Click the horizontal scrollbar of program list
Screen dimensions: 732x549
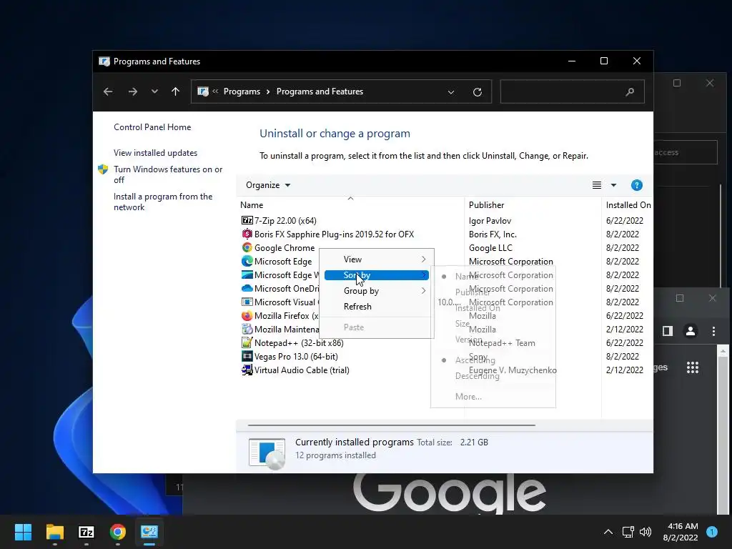pyautogui.click(x=391, y=425)
